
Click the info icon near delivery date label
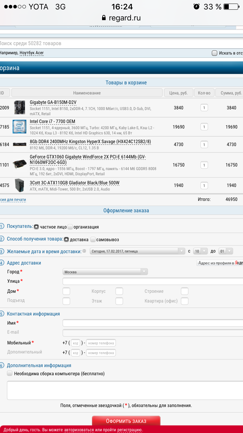pyautogui.click(x=84, y=251)
